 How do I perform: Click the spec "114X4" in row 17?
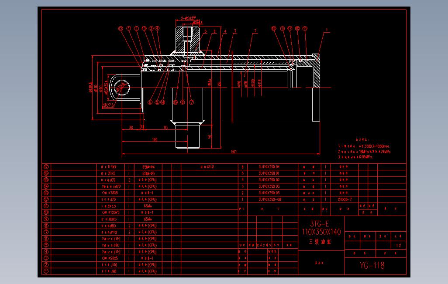click(111, 166)
